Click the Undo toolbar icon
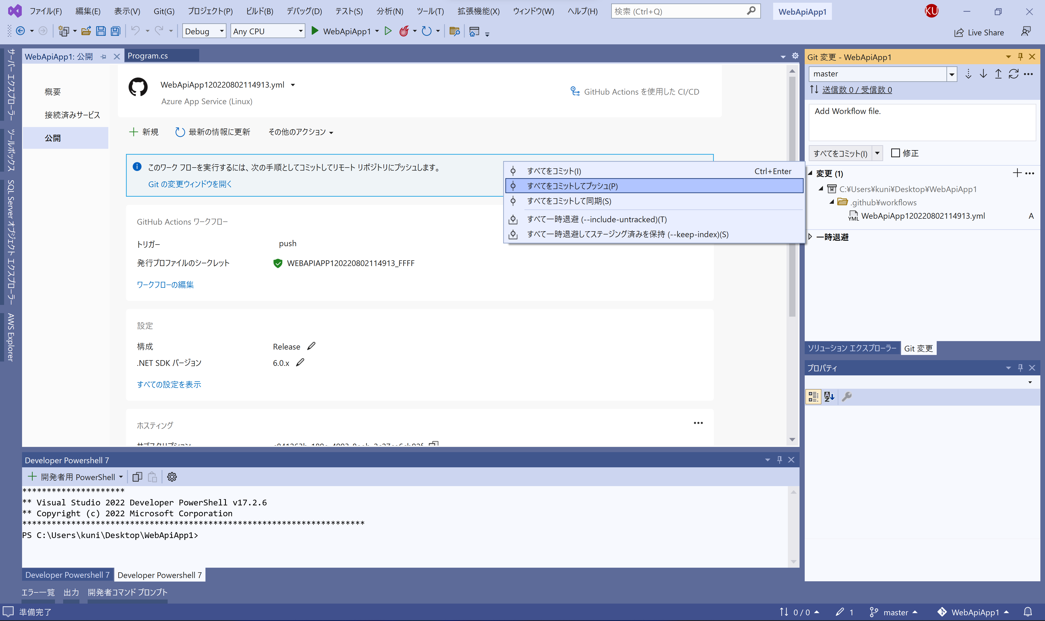This screenshot has height=621, width=1045. click(135, 30)
